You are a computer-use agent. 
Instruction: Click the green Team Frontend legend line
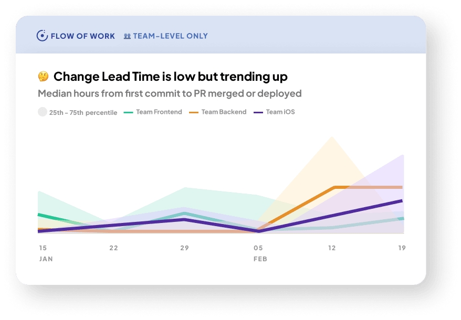tap(128, 112)
